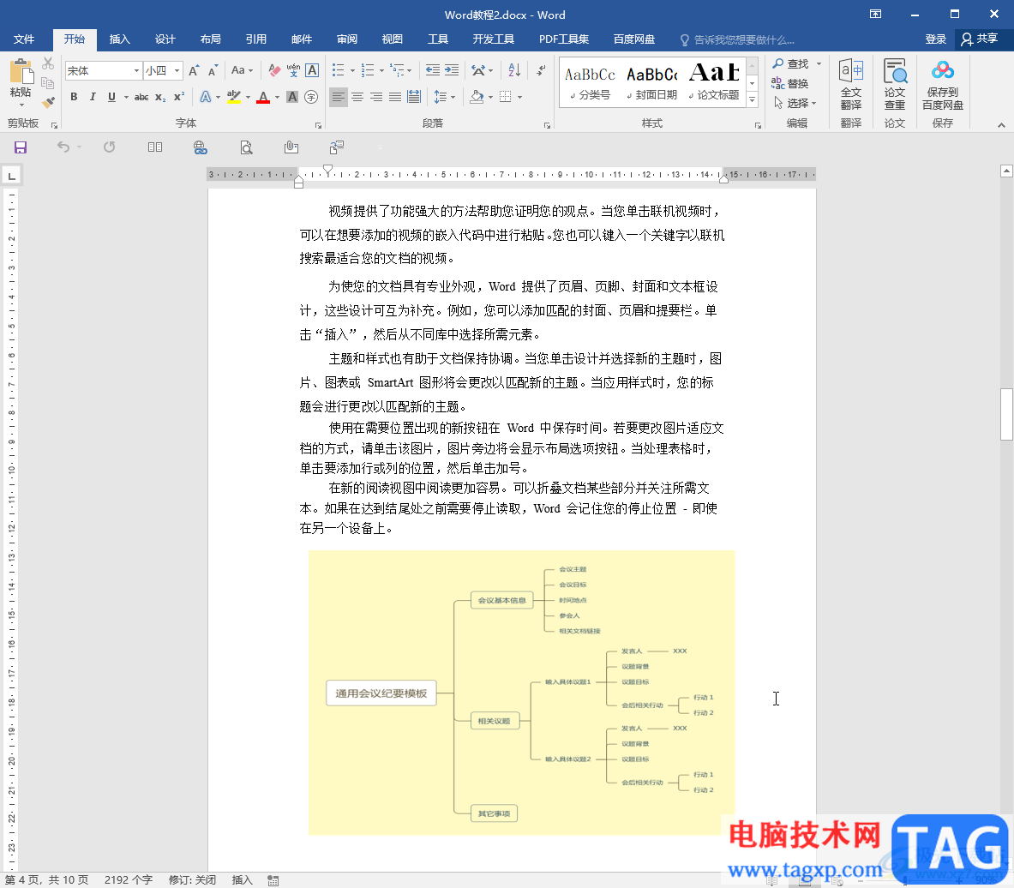
Task: Click the red font color swatch button
Action: click(263, 97)
